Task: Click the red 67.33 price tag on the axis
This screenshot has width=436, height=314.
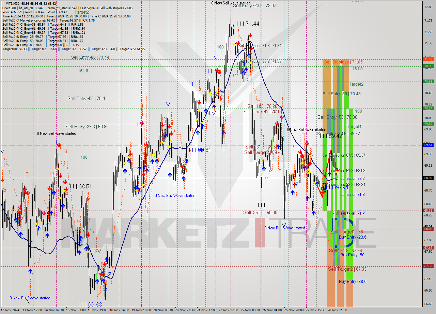Action: (x=428, y=266)
